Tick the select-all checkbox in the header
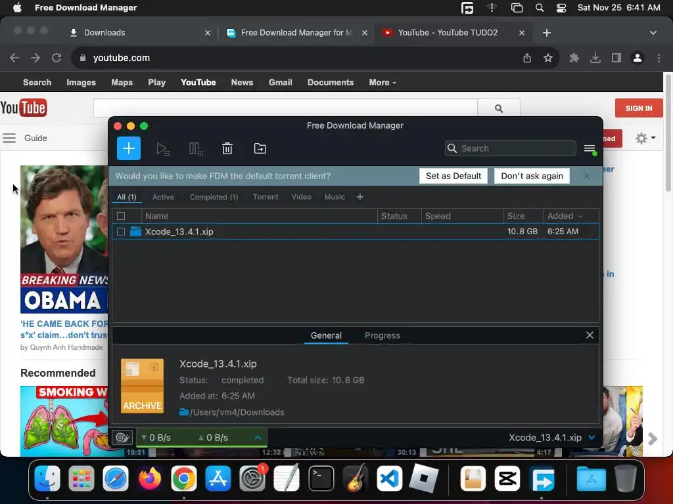 coord(121,216)
